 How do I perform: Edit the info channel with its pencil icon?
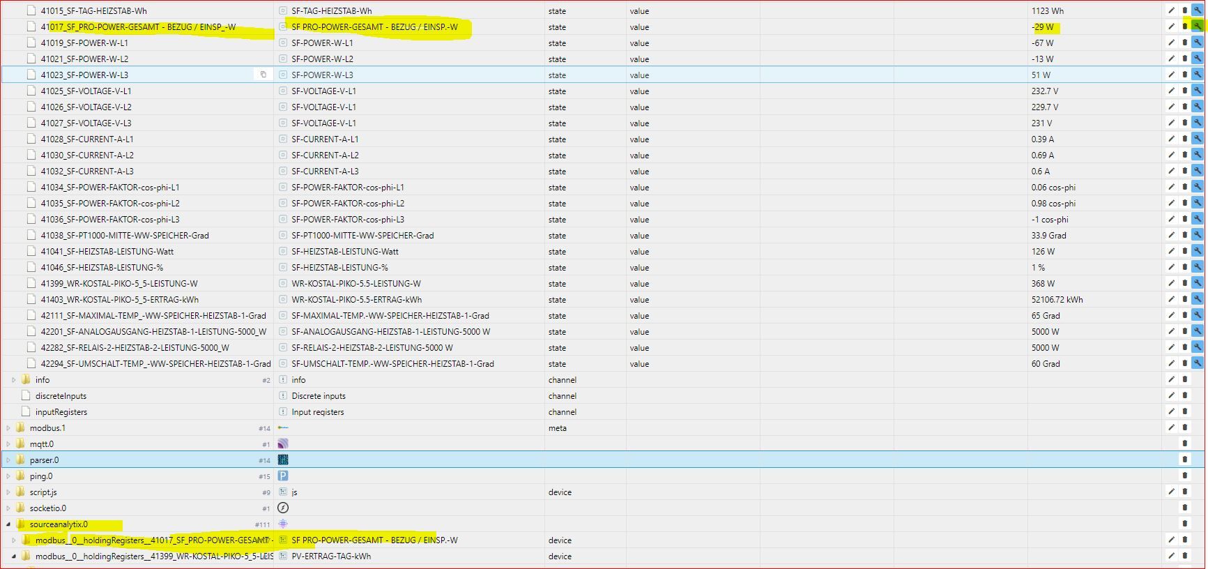[x=1171, y=379]
